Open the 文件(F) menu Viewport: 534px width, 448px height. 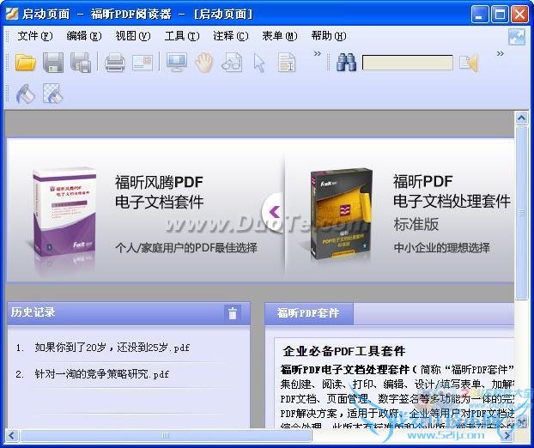tap(35, 36)
